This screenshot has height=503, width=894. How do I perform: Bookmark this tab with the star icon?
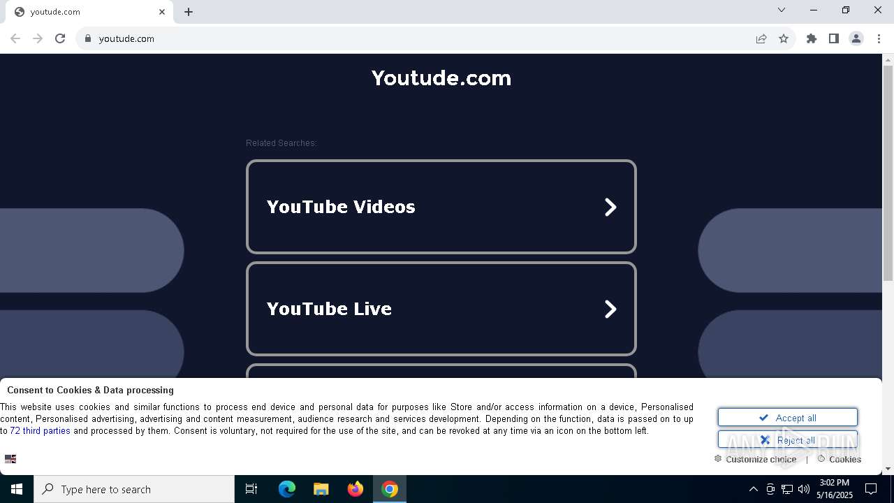(784, 38)
